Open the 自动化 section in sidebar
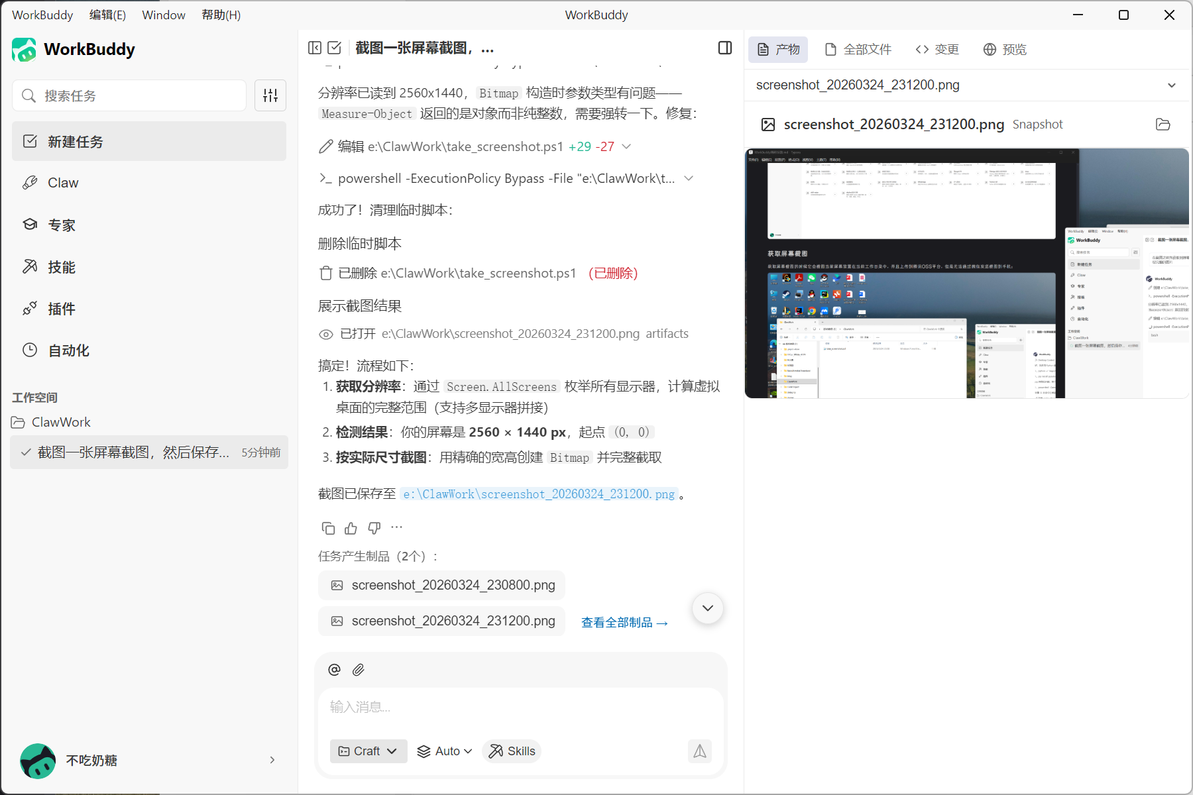 (149, 350)
